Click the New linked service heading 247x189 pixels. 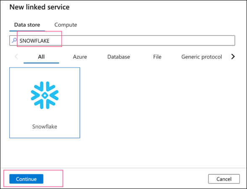pyautogui.click(x=39, y=7)
